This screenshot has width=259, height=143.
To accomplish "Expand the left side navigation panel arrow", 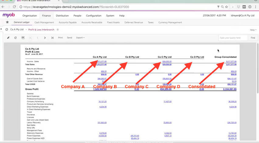I will tap(1, 29).
